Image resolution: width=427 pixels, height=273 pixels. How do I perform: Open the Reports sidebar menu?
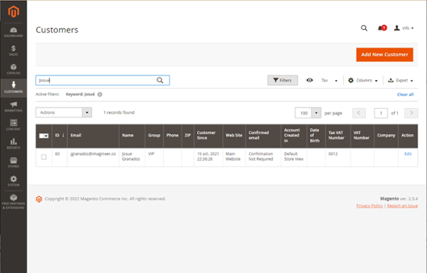[14, 144]
